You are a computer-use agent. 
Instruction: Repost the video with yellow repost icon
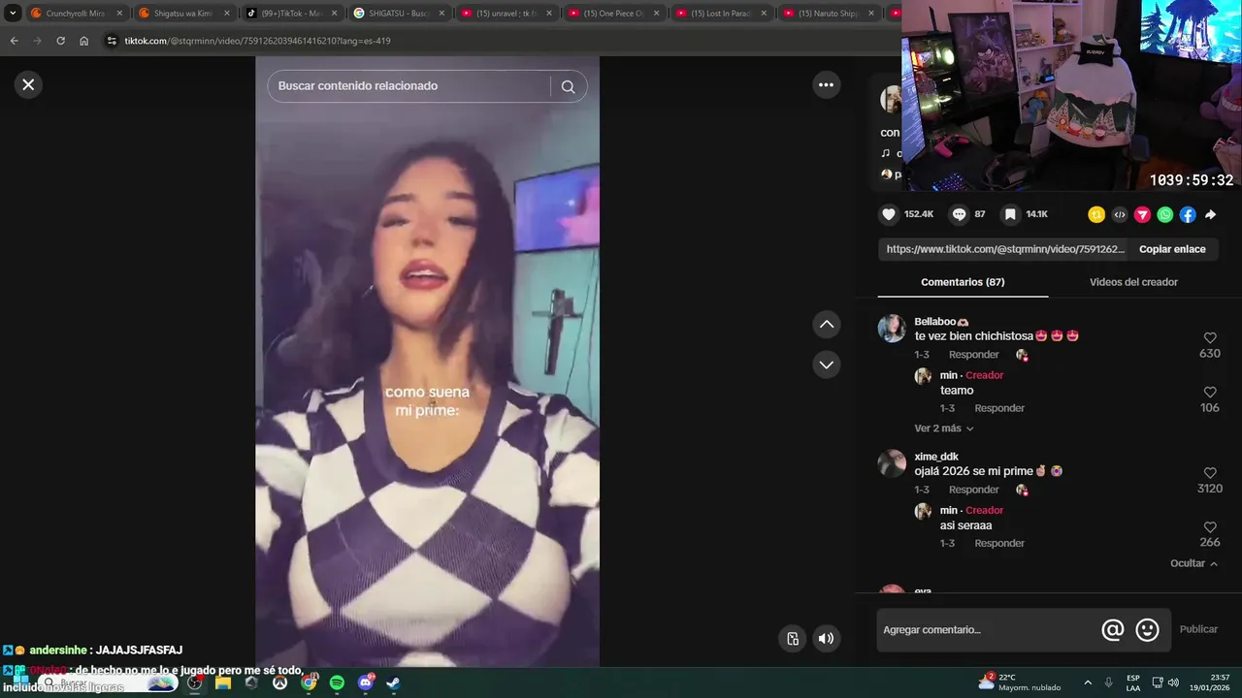pos(1096,214)
